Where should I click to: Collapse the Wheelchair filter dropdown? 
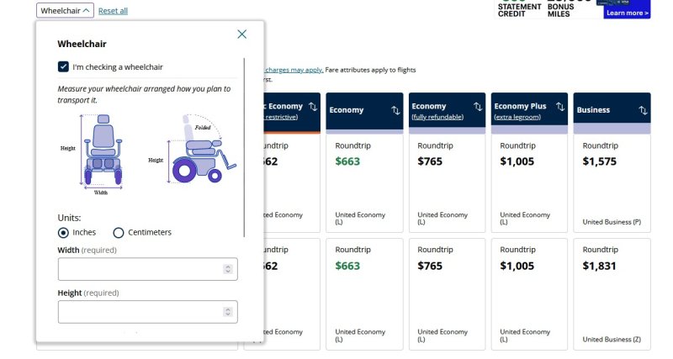click(65, 11)
